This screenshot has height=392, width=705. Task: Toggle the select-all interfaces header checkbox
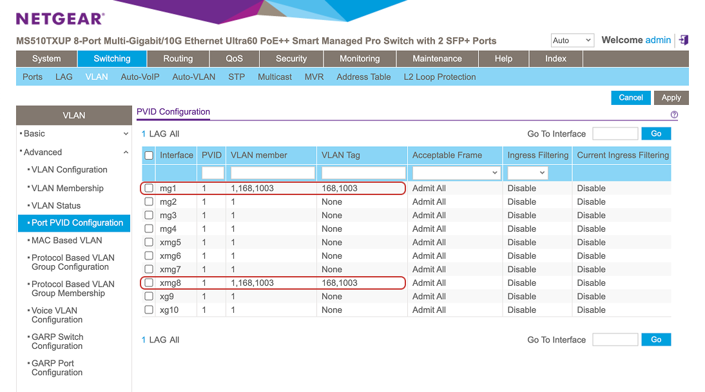[149, 155]
